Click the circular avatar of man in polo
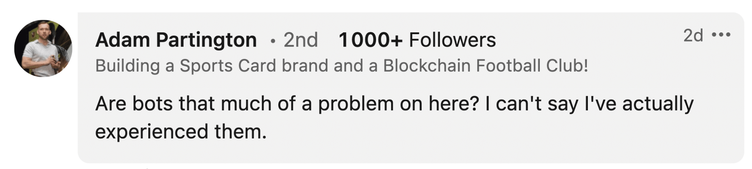The image size is (752, 169). coord(43,48)
